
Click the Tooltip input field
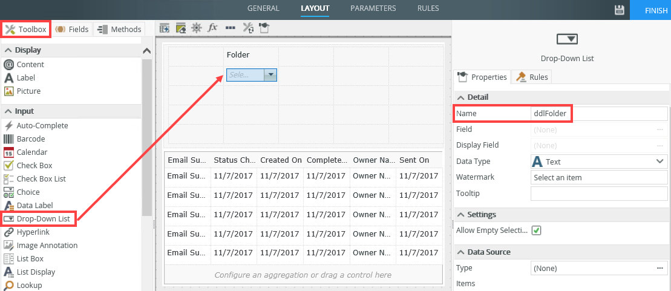coord(599,194)
